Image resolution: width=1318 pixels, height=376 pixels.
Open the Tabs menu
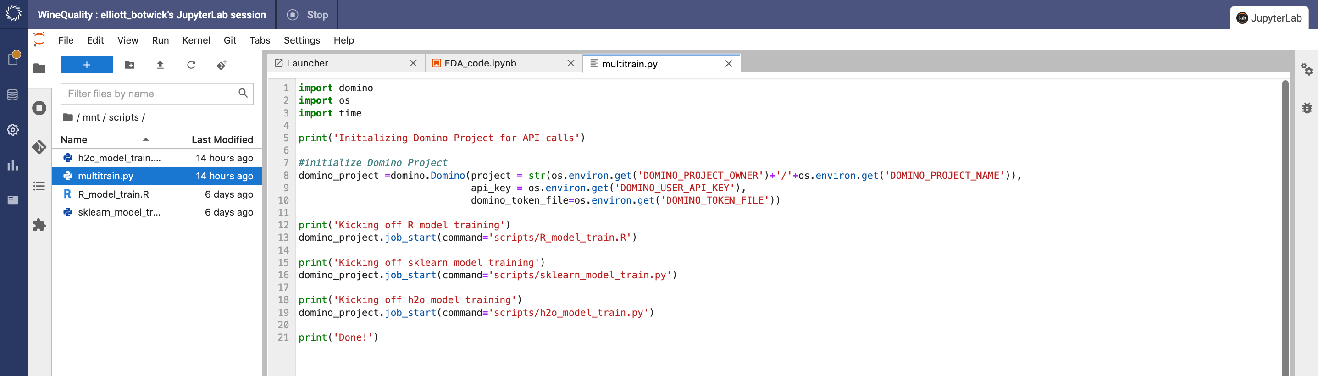pos(260,40)
